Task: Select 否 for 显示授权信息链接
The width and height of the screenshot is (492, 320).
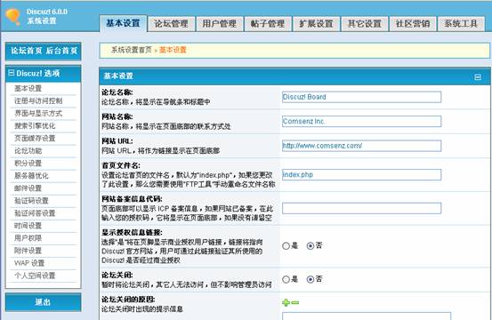Action: coord(310,245)
